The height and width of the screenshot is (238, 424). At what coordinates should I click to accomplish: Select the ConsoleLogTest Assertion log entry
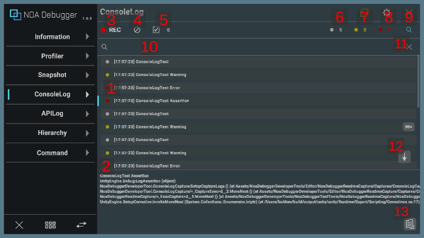(258, 101)
